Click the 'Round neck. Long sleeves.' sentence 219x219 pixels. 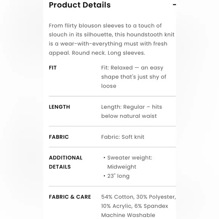(108, 53)
